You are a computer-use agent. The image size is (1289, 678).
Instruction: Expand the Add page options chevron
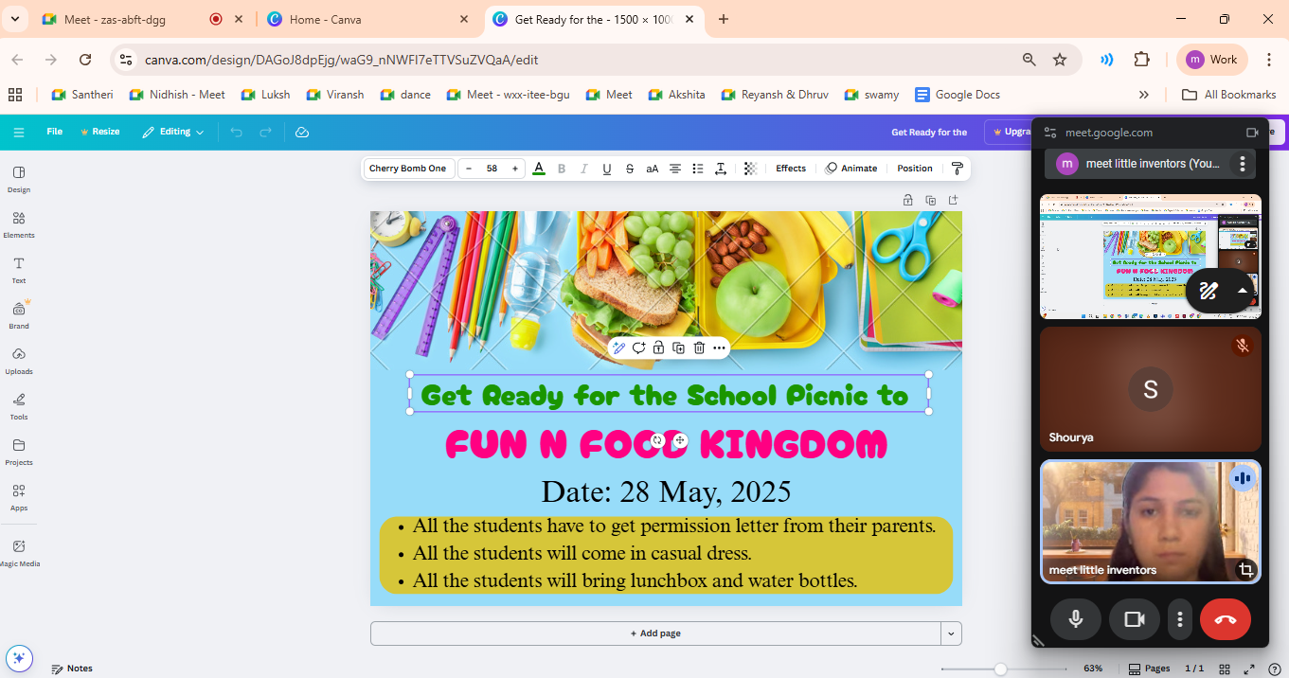[951, 633]
